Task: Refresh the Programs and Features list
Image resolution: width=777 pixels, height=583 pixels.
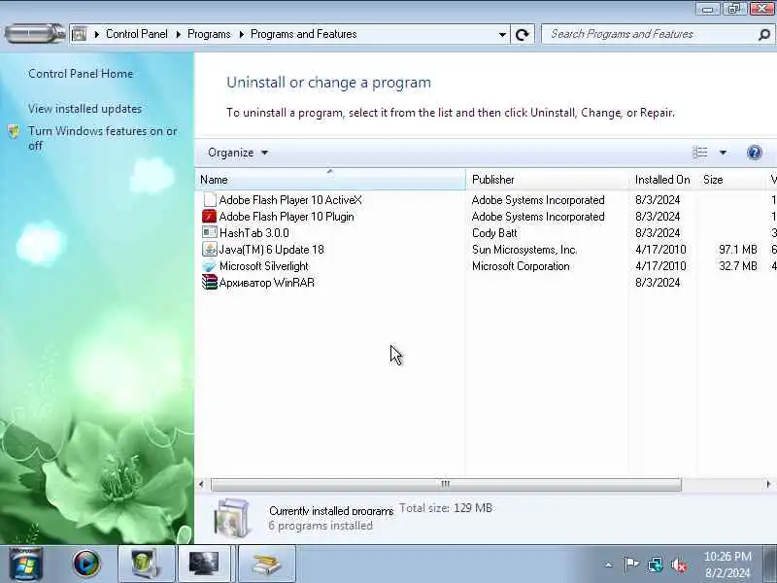Action: pos(523,35)
